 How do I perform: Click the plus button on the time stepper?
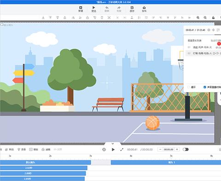177,149
